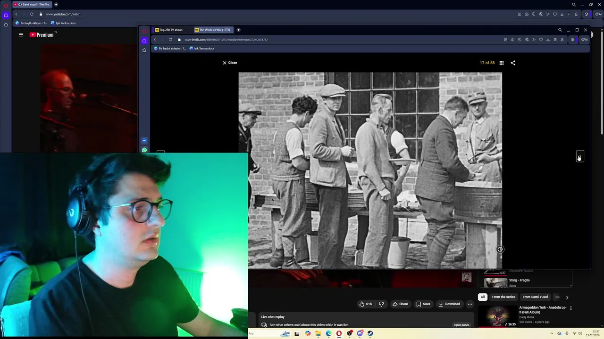Open options menu for Armageddon Turk video
Screen dimensions: 604x339
pyautogui.click(x=570, y=308)
